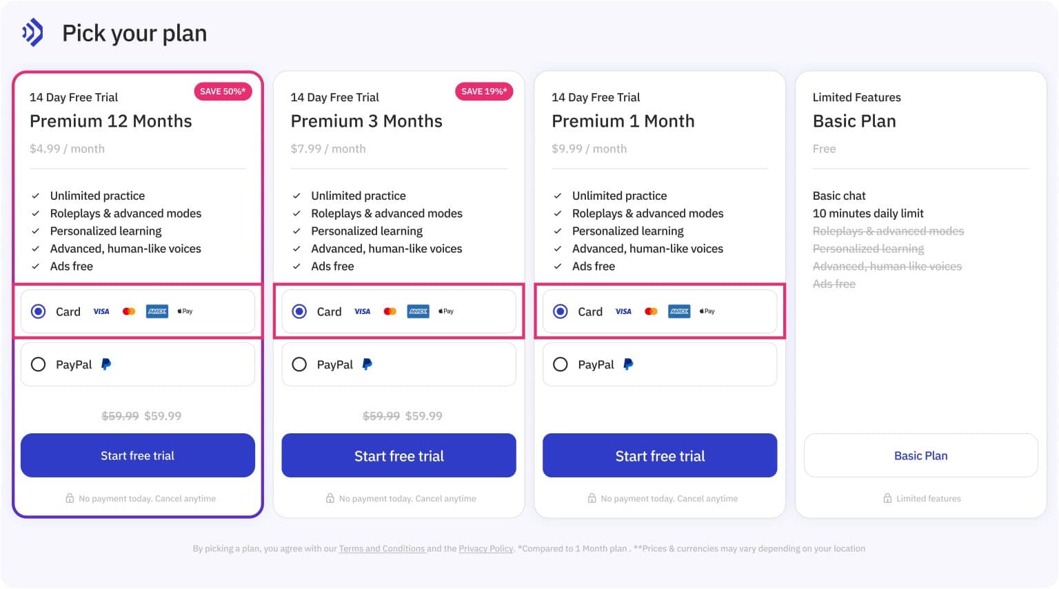The height and width of the screenshot is (589, 1059).
Task: Select Card payment for Premium 3 Months
Action: tap(299, 311)
